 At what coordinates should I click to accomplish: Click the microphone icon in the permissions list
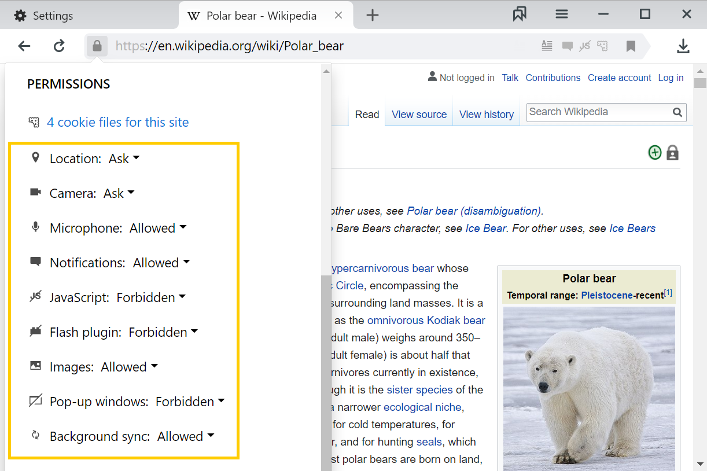[35, 227]
